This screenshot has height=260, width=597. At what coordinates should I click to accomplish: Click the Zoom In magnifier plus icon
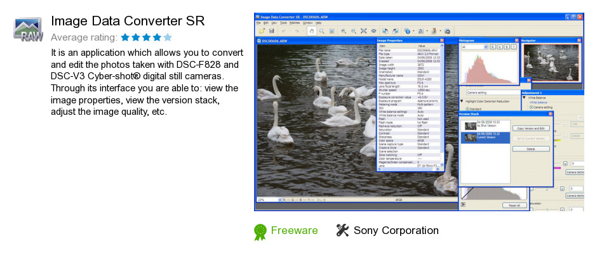tap(344, 31)
